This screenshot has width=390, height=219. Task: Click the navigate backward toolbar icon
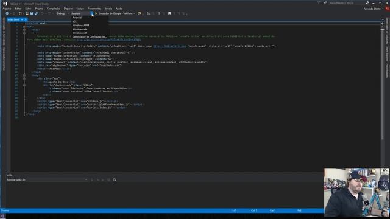click(7, 13)
